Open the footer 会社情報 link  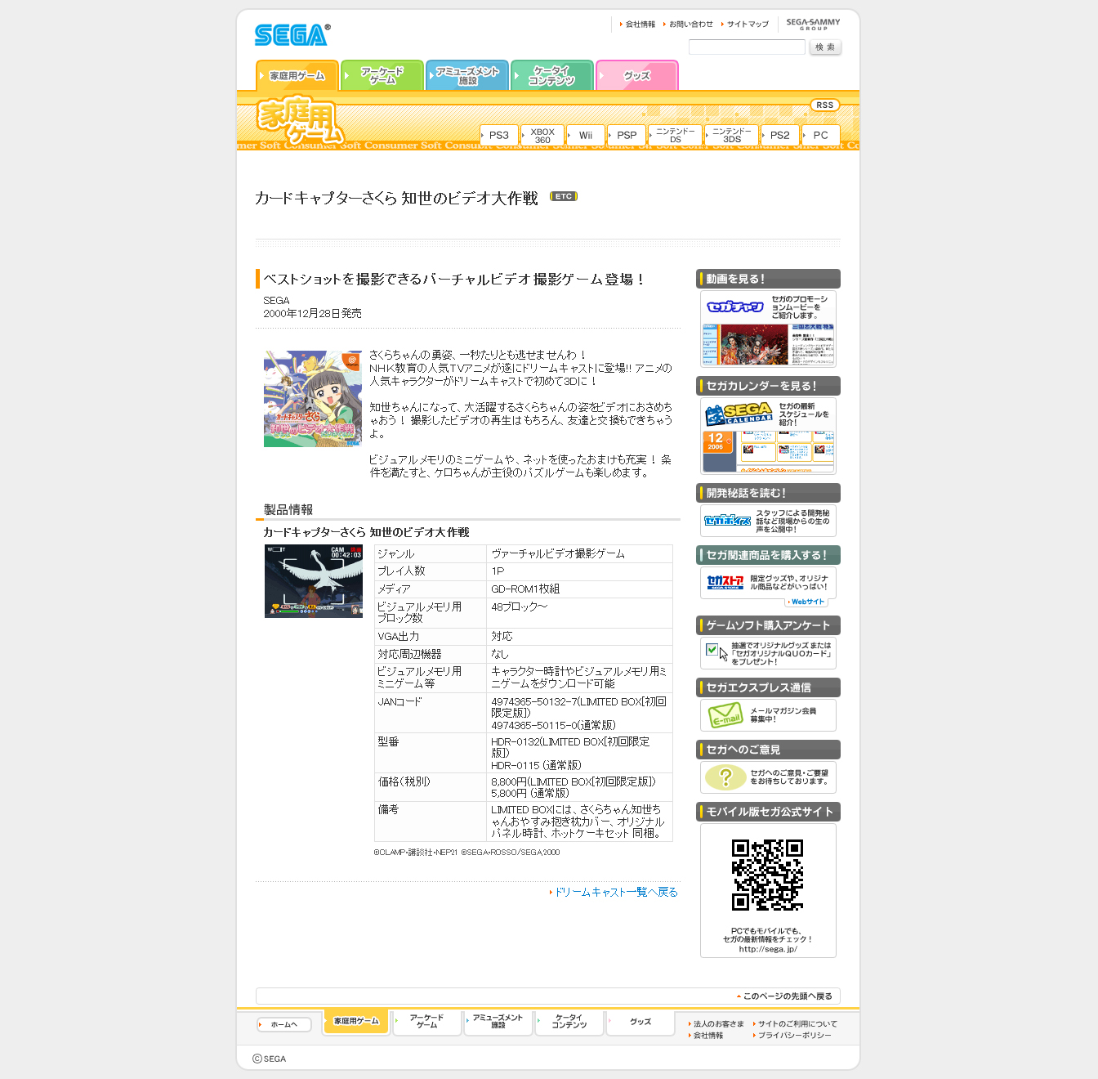(706, 1036)
